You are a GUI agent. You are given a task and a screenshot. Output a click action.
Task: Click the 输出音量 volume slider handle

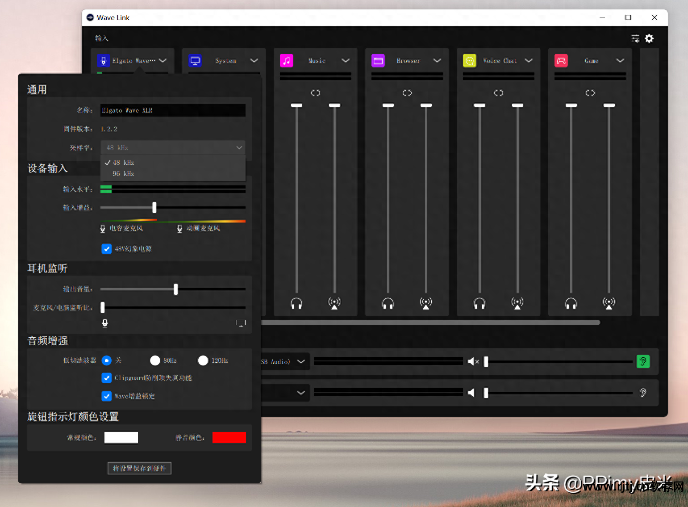[176, 289]
